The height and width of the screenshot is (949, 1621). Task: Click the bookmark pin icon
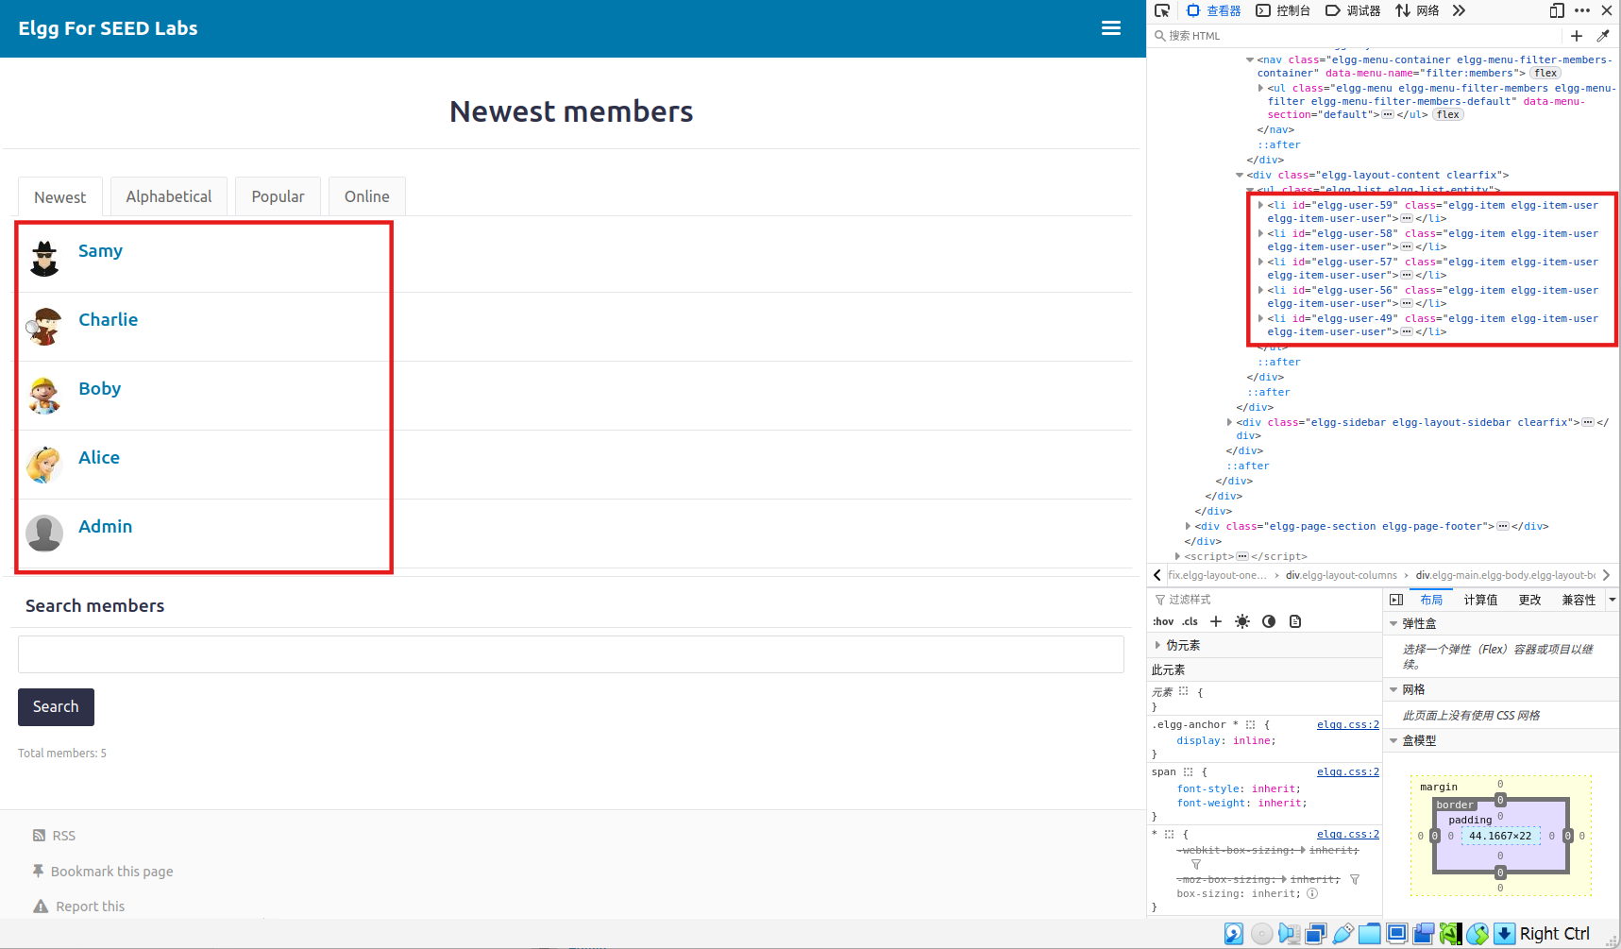point(38,871)
